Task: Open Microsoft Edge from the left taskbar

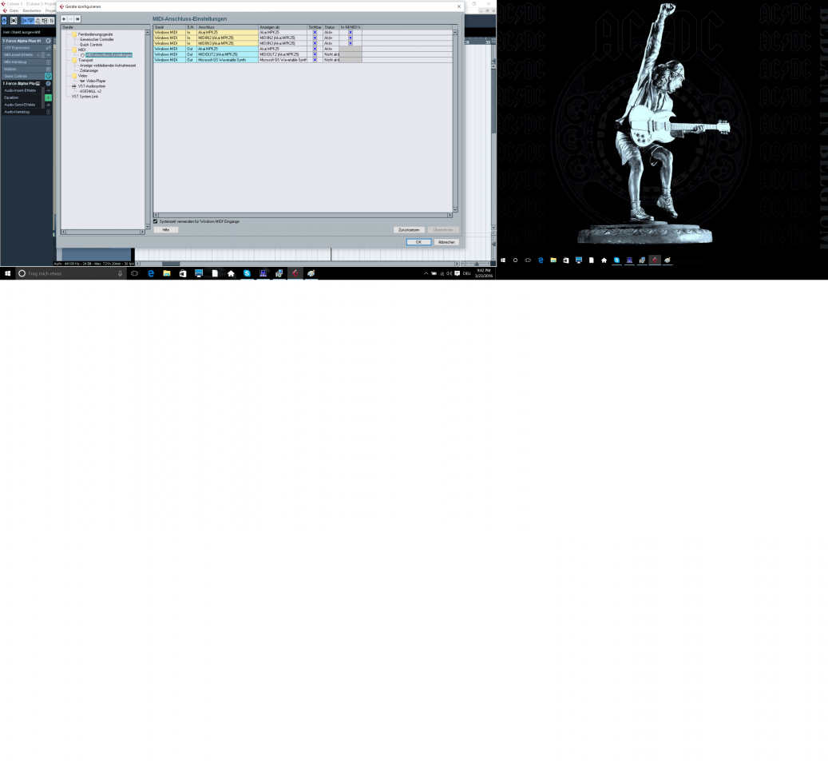Action: coord(151,273)
